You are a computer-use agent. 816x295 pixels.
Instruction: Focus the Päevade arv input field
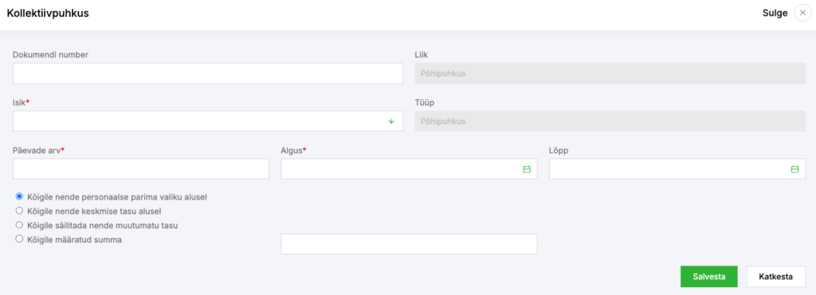(141, 169)
